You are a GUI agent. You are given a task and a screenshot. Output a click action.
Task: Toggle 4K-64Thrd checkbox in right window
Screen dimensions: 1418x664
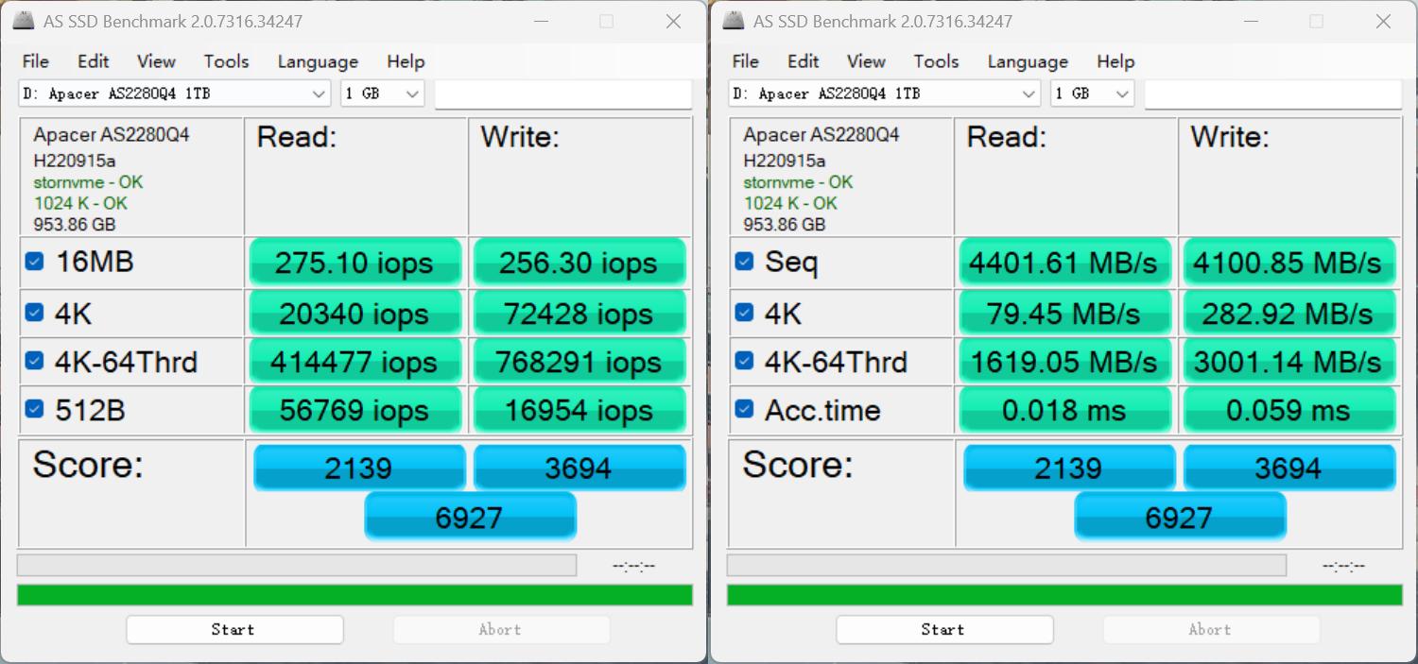point(744,360)
